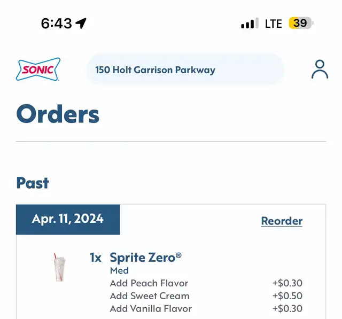This screenshot has width=342, height=319.
Task: Tap the Med size label
Action: 119,270
